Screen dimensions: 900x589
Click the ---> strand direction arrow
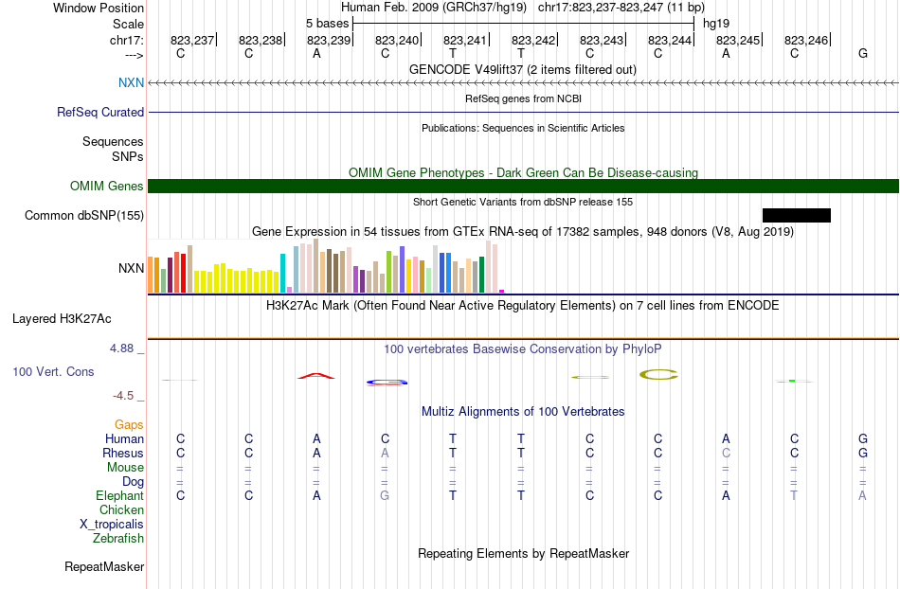135,55
